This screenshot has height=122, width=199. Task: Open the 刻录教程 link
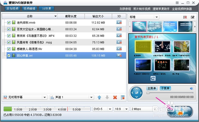125,9
